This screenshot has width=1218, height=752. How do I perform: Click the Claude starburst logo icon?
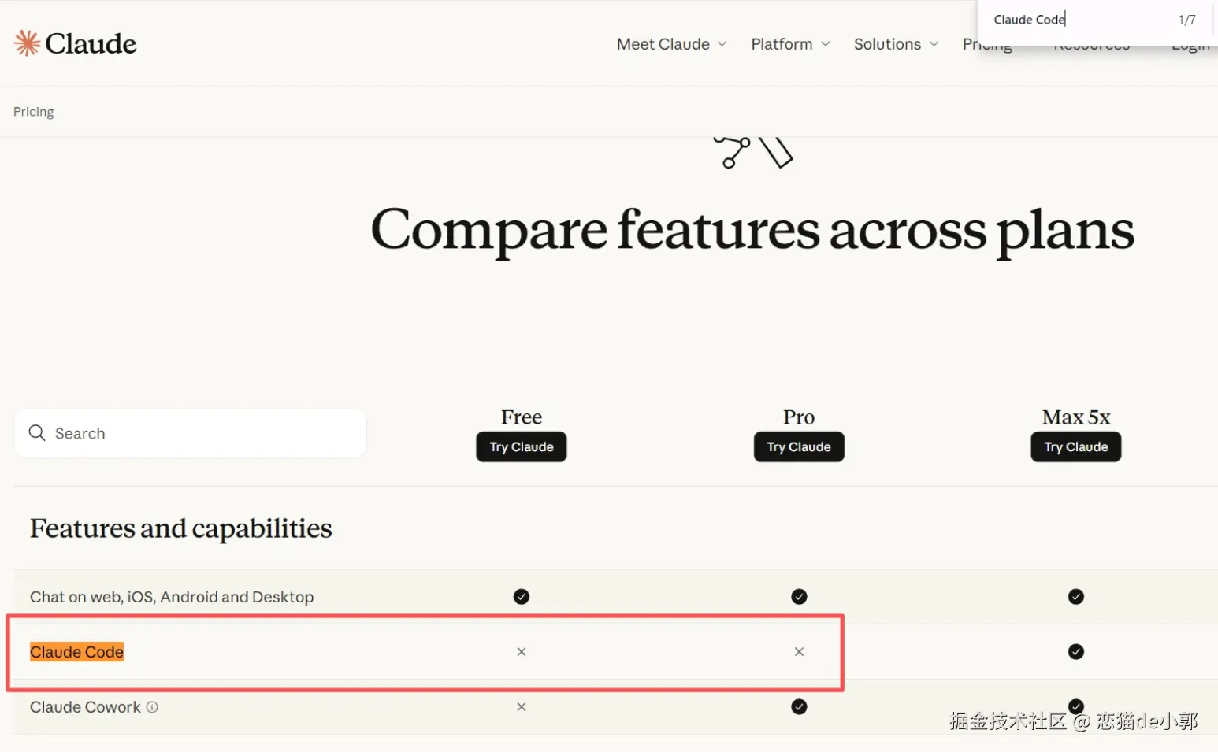(x=27, y=43)
